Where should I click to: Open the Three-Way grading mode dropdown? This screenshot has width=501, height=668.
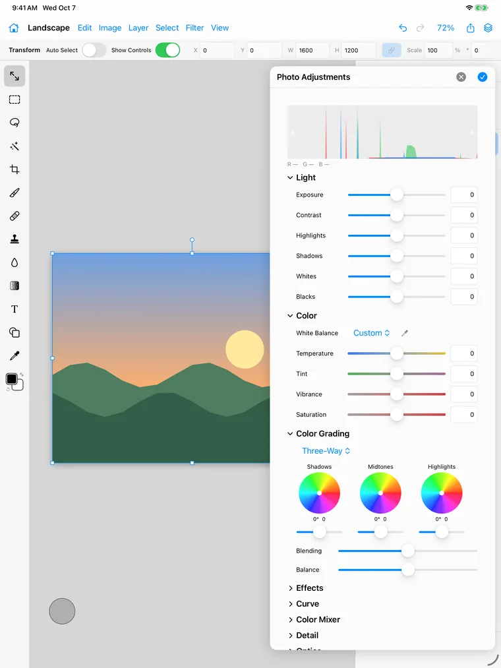point(326,451)
